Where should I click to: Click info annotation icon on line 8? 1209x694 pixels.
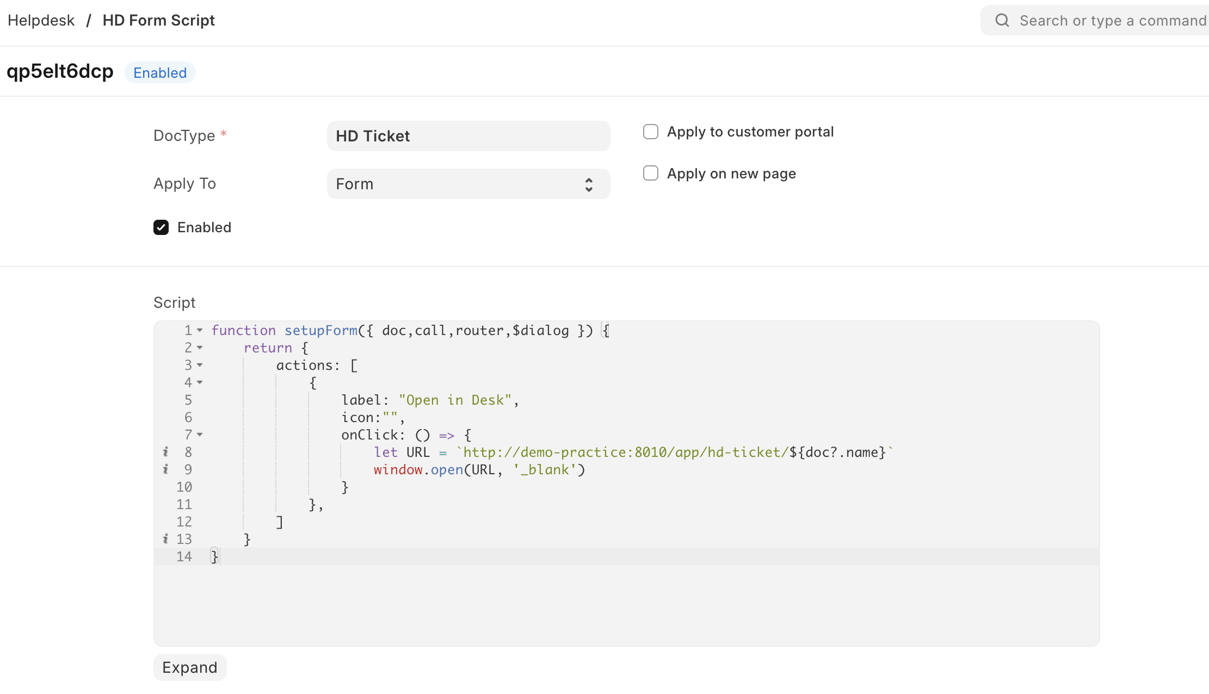coord(165,452)
